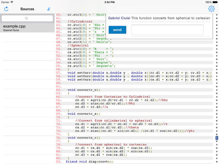Click the 'void convertr_c()' code line

click(84, 90)
